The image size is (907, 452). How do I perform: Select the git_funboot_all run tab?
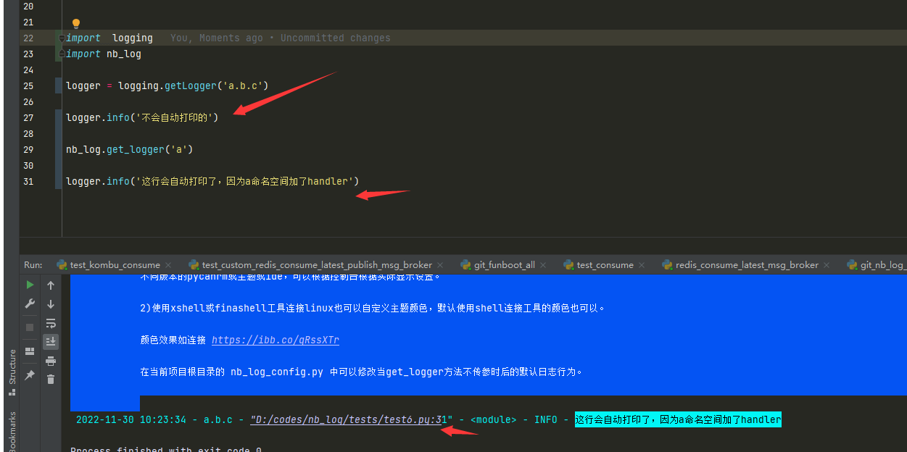point(505,265)
